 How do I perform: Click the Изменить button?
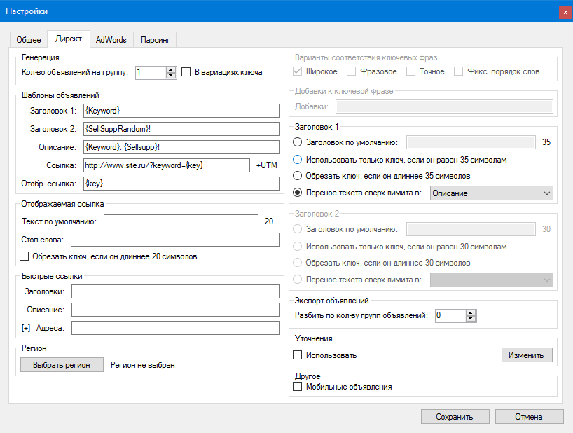[x=526, y=355]
